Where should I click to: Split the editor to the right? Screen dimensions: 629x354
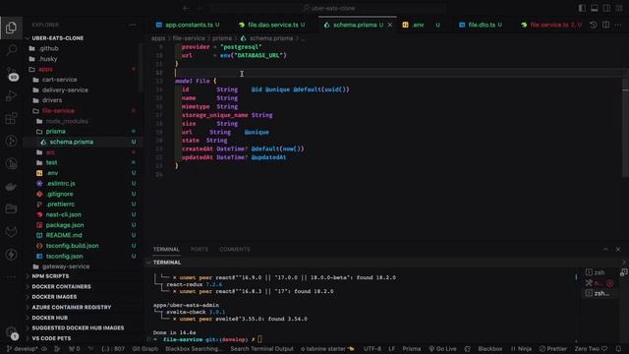pyautogui.click(x=605, y=25)
